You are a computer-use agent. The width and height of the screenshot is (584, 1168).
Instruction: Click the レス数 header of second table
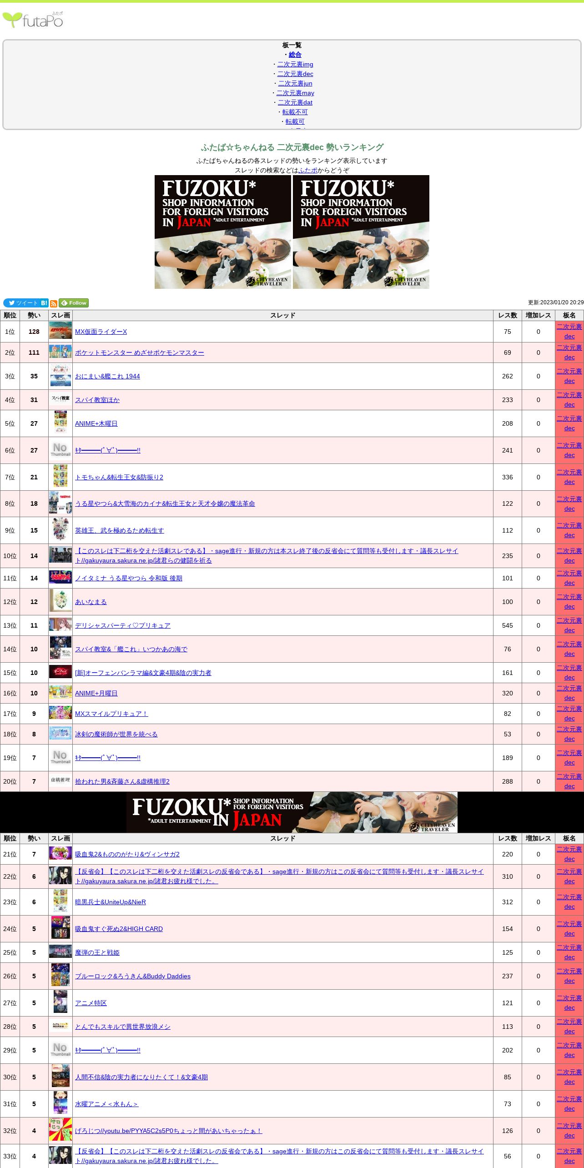[508, 838]
